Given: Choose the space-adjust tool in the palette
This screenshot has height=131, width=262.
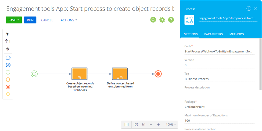Looking at the screenshot, I should 8,49.
